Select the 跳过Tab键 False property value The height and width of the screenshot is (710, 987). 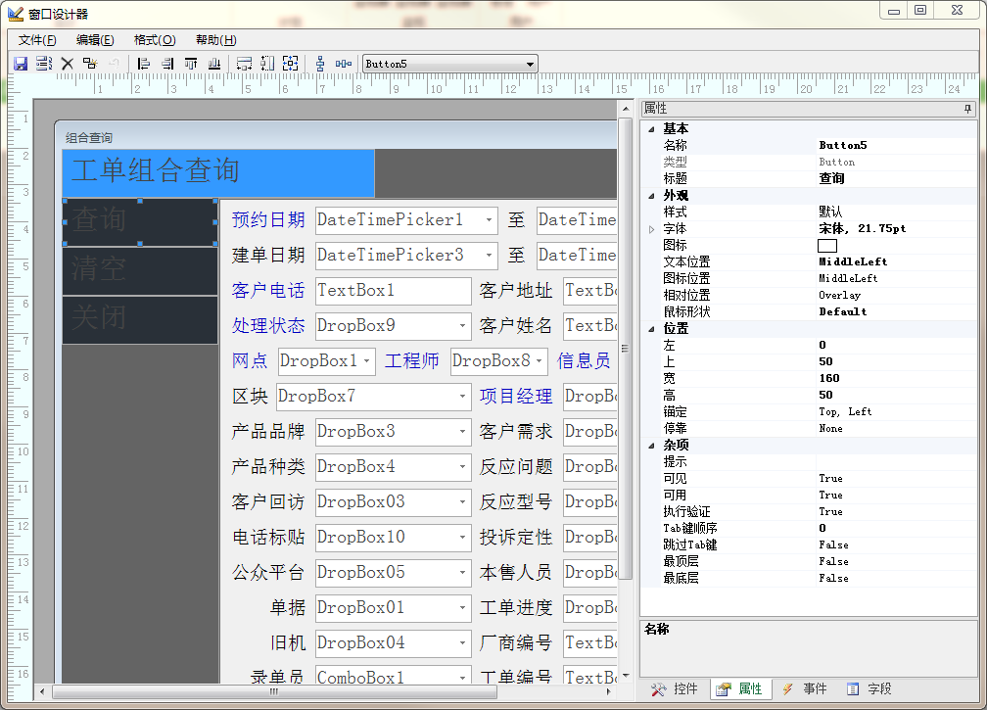point(833,545)
